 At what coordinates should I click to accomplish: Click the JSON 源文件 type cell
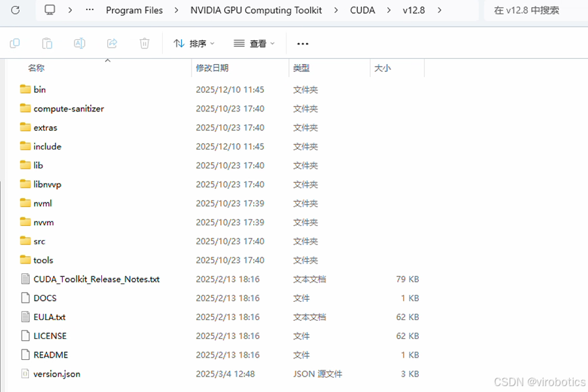tap(318, 374)
